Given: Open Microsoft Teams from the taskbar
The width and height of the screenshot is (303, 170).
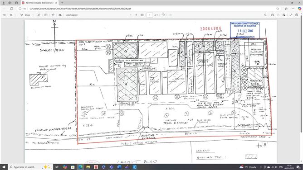Looking at the screenshot, I should [111, 167].
